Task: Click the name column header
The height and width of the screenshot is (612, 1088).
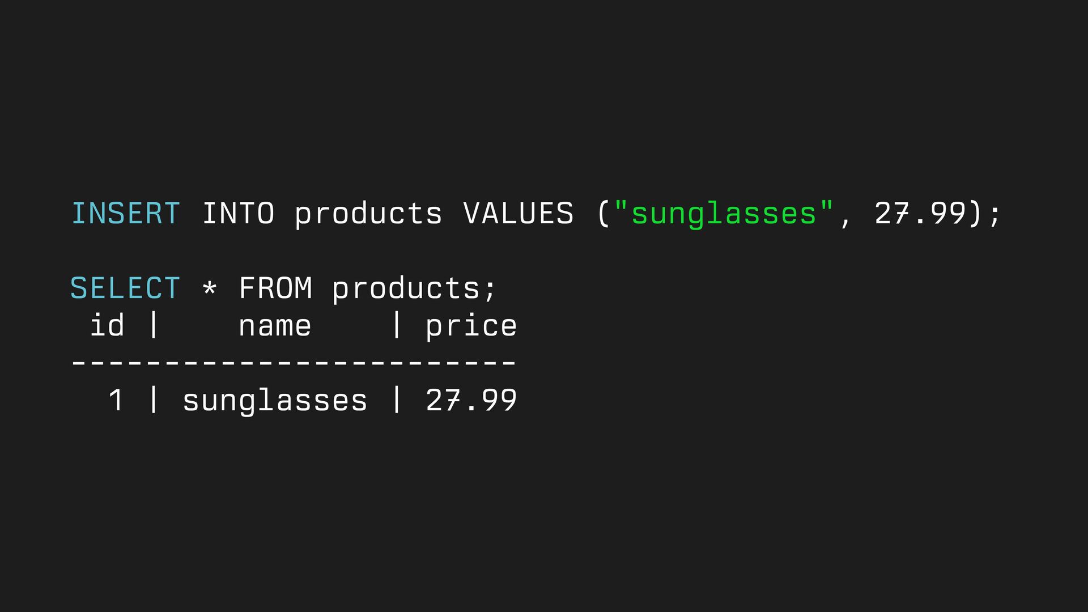Action: click(x=275, y=327)
